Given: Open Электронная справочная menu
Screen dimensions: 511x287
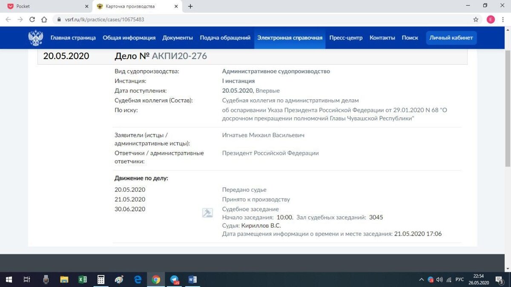Looking at the screenshot, I should [290, 38].
